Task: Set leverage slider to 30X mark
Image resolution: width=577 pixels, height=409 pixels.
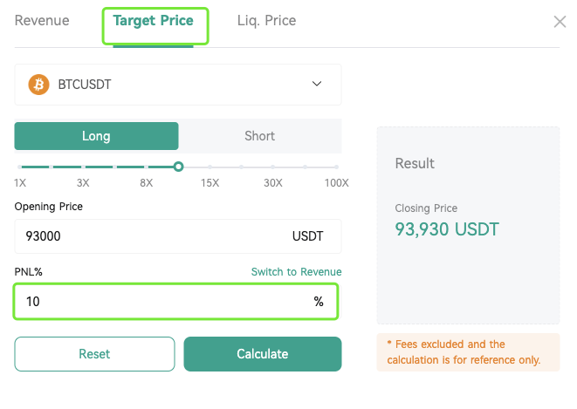Action: coord(272,167)
